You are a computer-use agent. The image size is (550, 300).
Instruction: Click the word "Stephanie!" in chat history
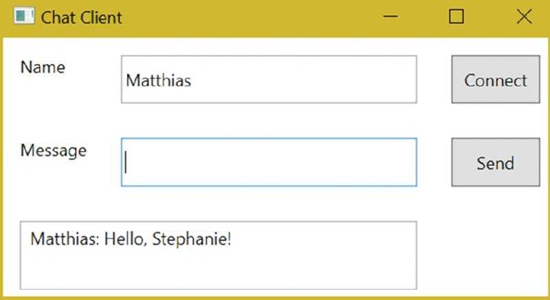coord(192,240)
